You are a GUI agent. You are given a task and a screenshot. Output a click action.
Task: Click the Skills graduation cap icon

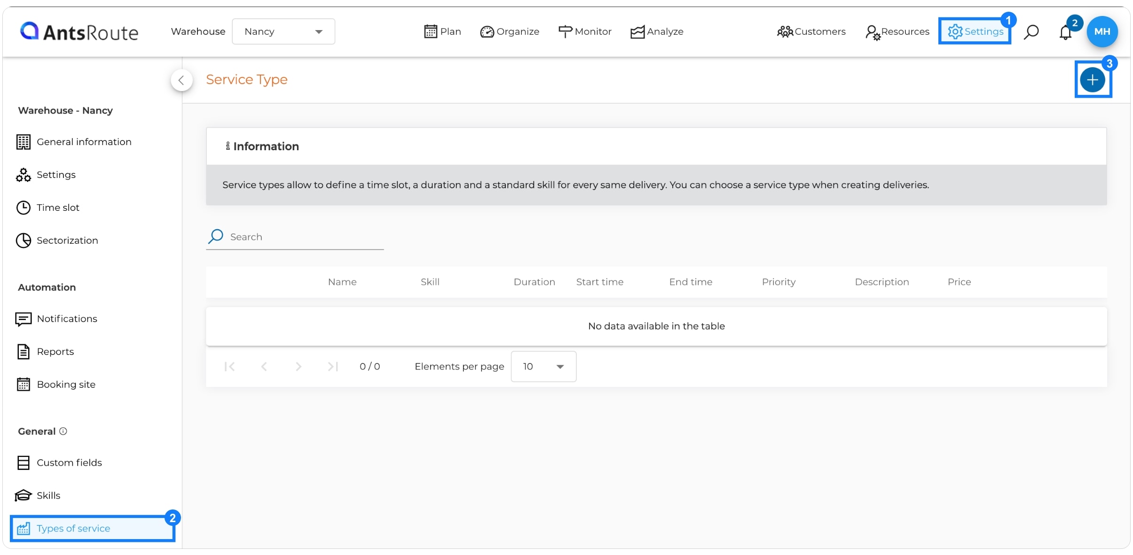point(23,495)
